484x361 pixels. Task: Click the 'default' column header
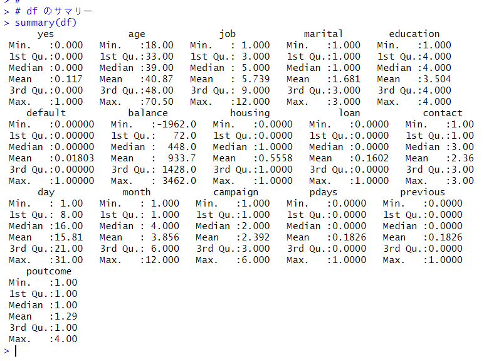pos(46,113)
